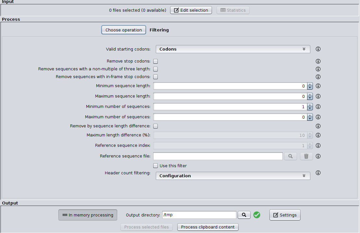Click the Reference sequence file text field

[x=218, y=156]
